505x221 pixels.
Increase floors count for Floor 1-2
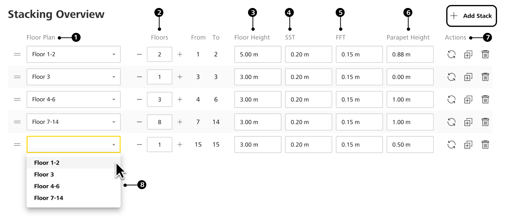click(x=180, y=54)
